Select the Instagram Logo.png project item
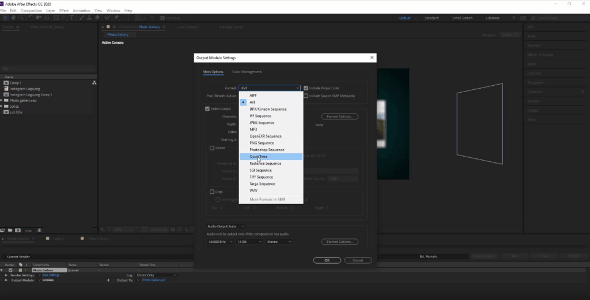The image size is (590, 300). (x=24, y=89)
